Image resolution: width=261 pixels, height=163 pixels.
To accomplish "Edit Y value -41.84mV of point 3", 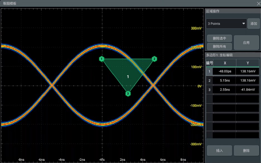I will point(248,90).
